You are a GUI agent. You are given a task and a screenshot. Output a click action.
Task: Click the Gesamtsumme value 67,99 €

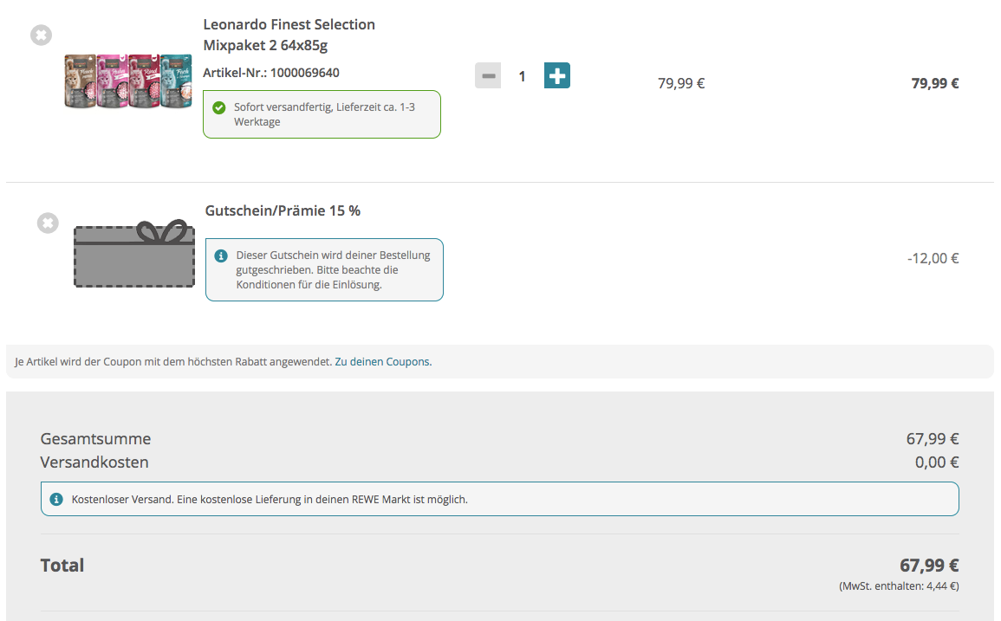click(933, 439)
